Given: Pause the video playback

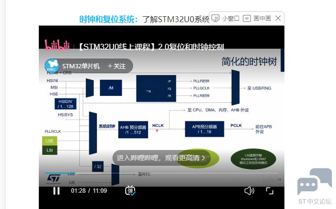Looking at the screenshot, I should [56, 190].
